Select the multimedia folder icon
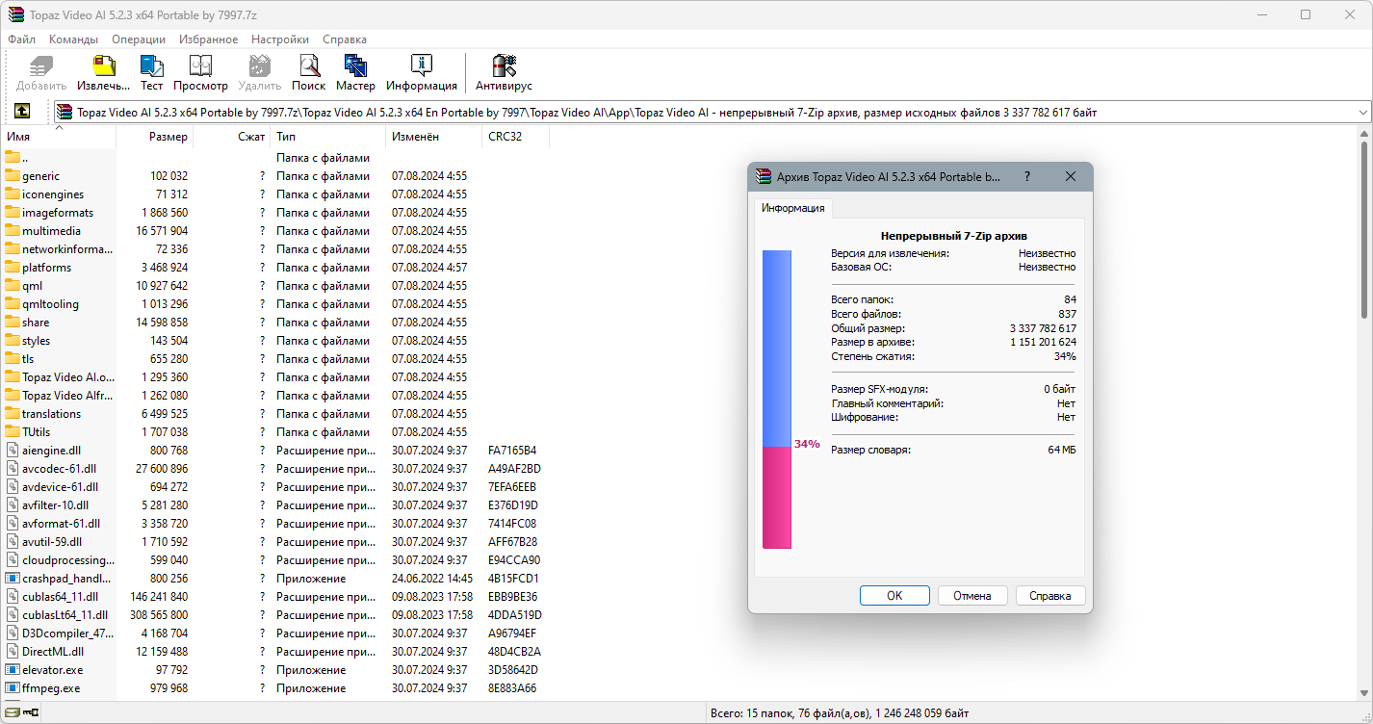Viewport: 1373px width, 724px height. (x=13, y=230)
